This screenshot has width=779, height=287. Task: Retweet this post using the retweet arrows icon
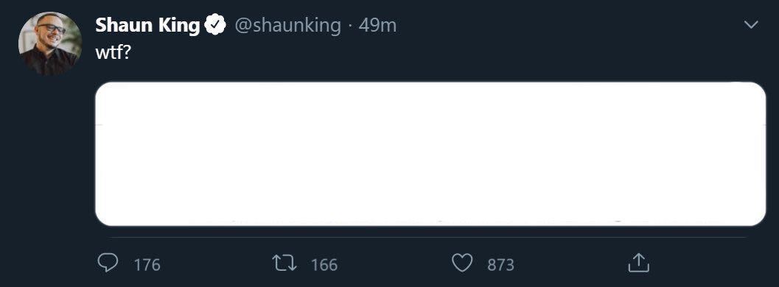coord(284,263)
